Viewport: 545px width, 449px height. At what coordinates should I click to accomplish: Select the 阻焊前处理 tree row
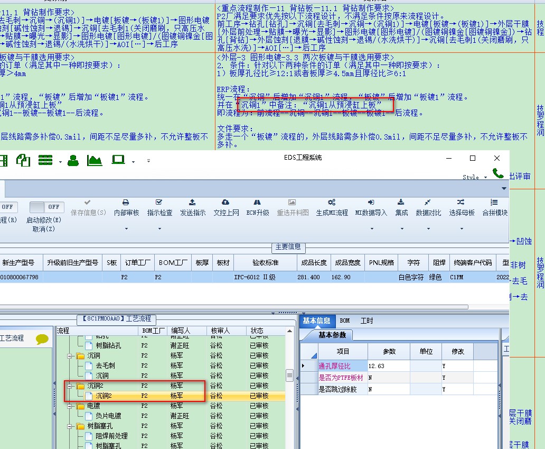(x=170, y=436)
